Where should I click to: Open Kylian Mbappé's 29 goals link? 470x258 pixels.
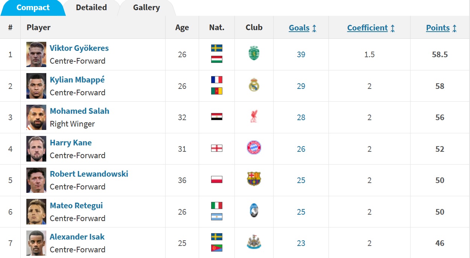pyautogui.click(x=301, y=86)
